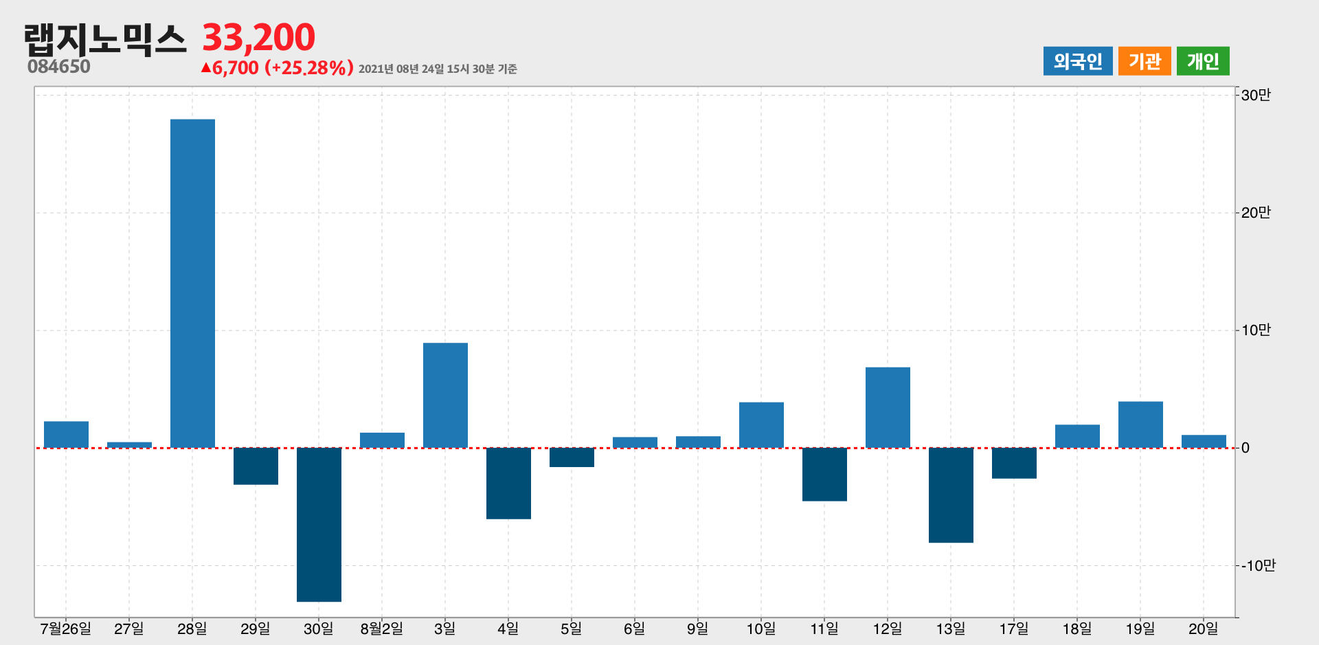Click the small bar for 6일

pyautogui.click(x=635, y=442)
